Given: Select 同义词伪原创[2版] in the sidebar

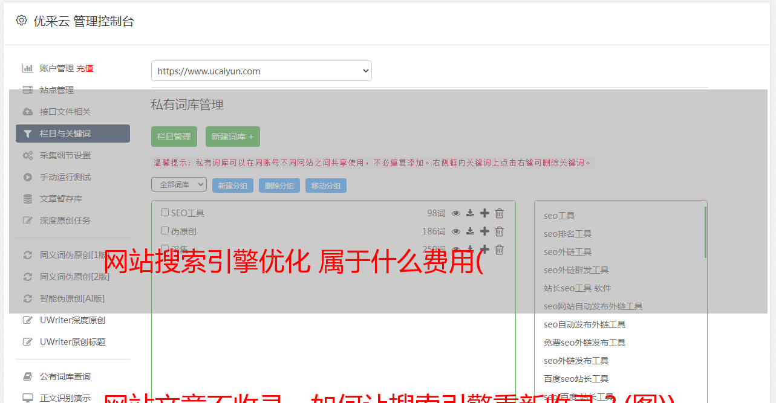Looking at the screenshot, I should (x=75, y=277).
